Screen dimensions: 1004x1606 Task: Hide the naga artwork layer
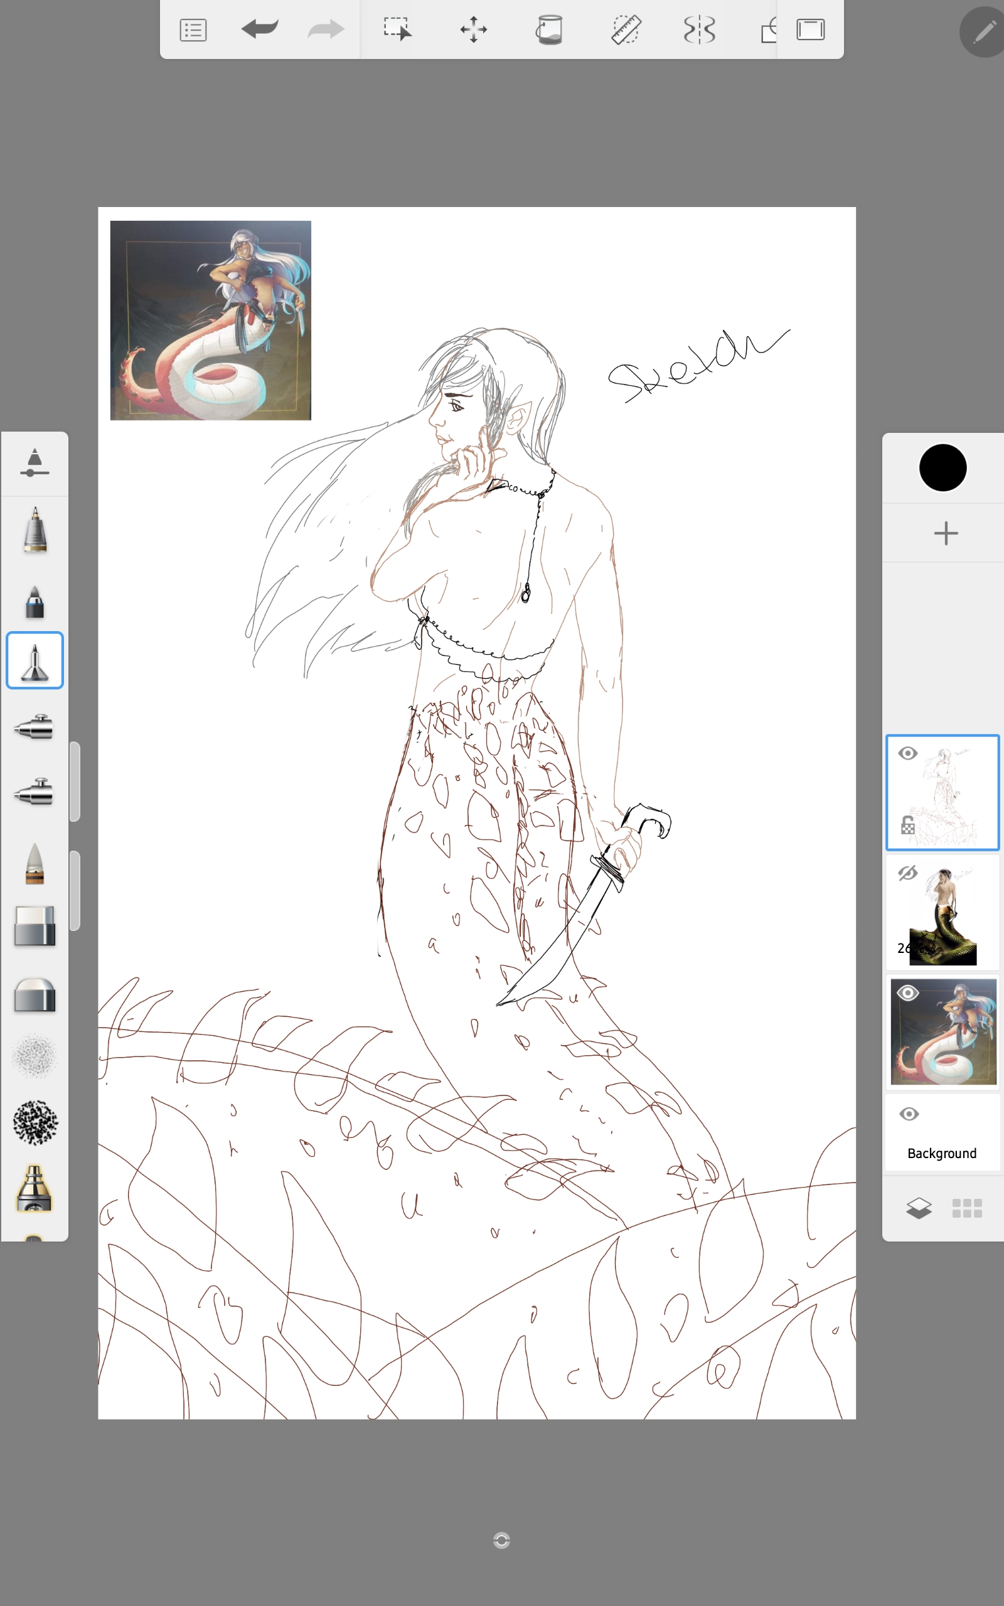point(908,993)
